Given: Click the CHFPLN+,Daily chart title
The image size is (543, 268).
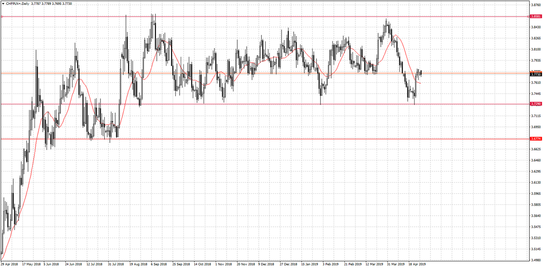Looking at the screenshot, I should (x=17, y=3).
